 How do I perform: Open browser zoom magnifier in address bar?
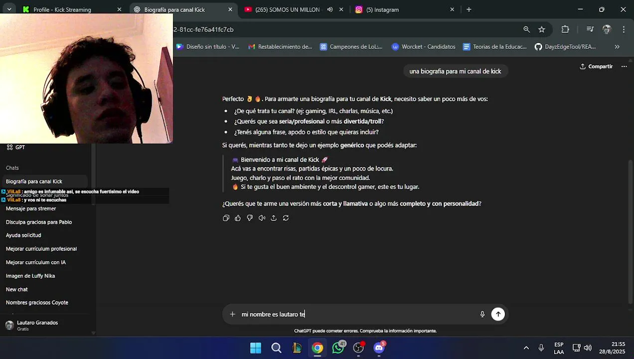[x=526, y=29]
